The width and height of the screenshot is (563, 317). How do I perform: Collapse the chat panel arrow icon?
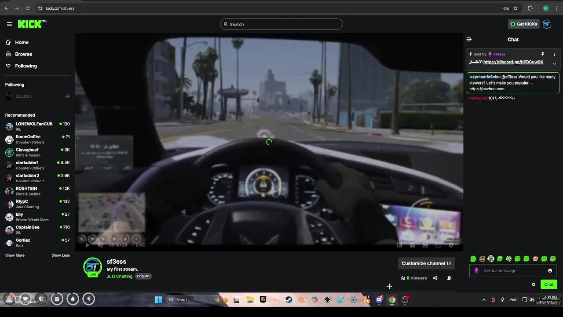click(469, 40)
